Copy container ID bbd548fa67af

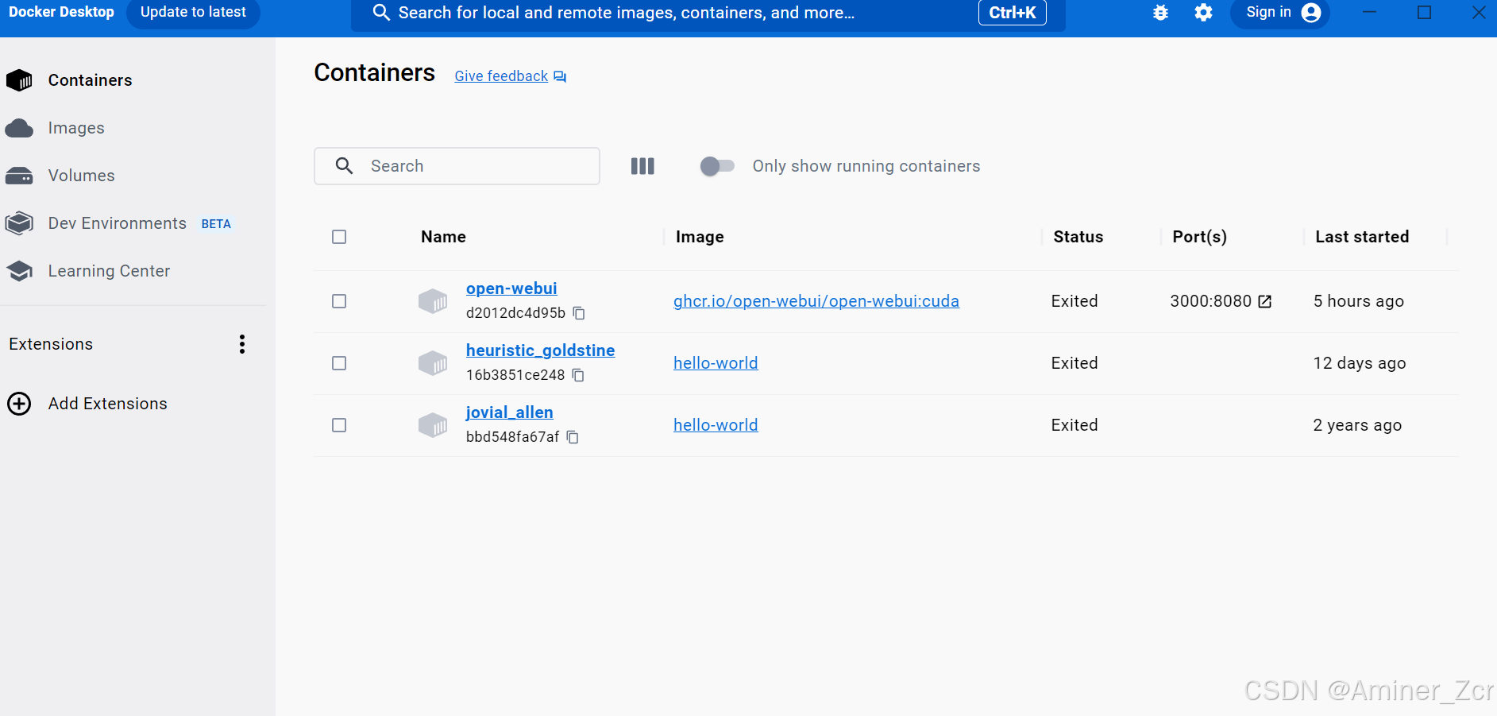[x=573, y=437]
